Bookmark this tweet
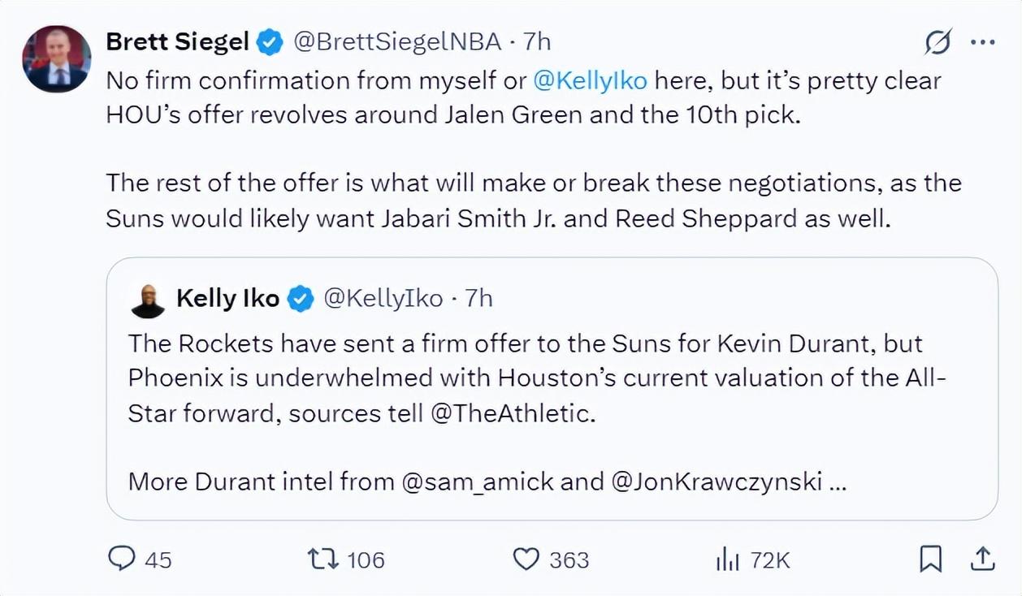This screenshot has width=1022, height=596. coord(930,559)
